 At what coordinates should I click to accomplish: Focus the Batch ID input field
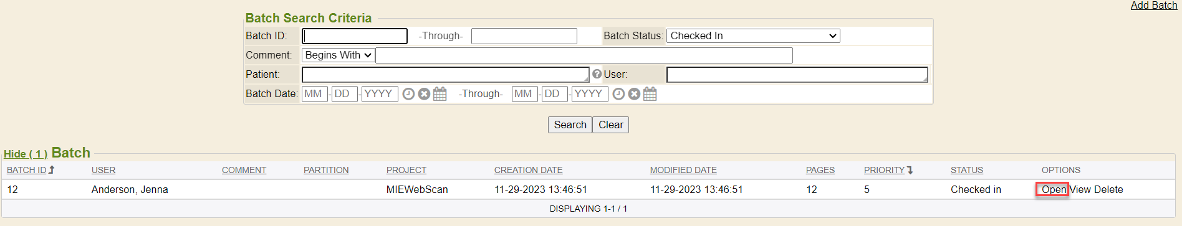(x=355, y=36)
